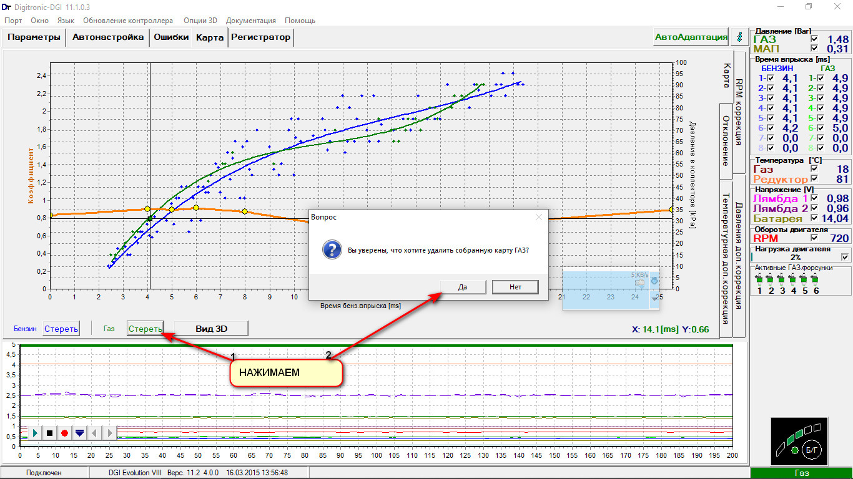Open the Порт menu
Image resolution: width=853 pixels, height=479 pixels.
pyautogui.click(x=13, y=21)
